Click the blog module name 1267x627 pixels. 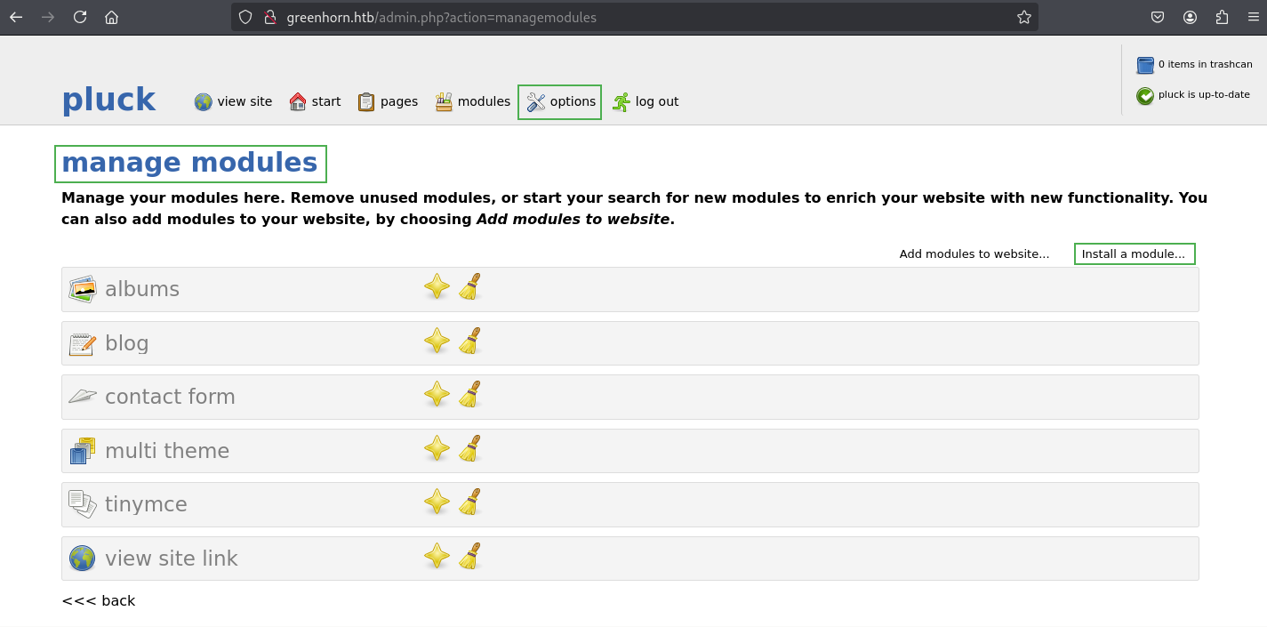127,343
